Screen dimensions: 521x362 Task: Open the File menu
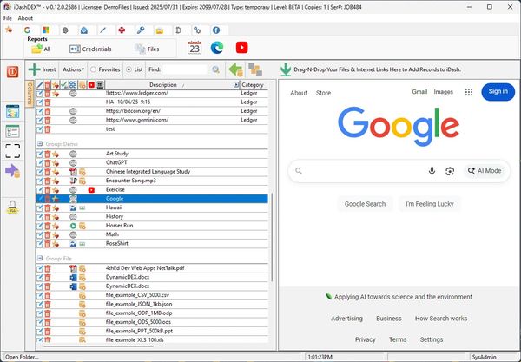click(x=8, y=18)
